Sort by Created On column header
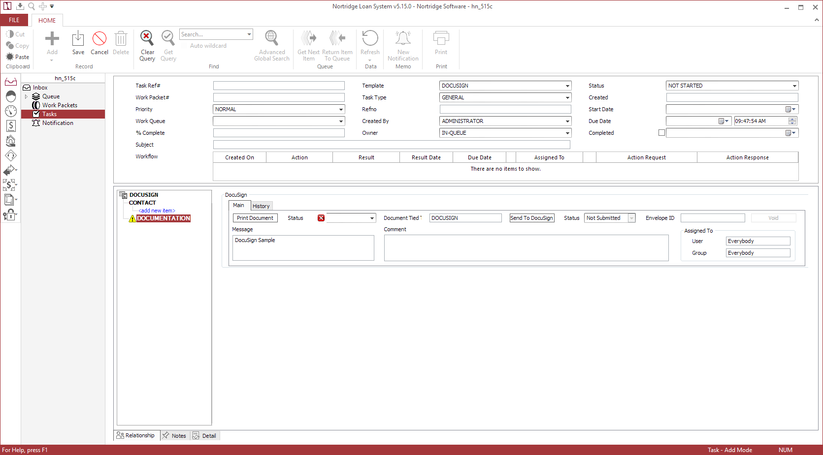Viewport: 823px width, 455px height. (x=239, y=157)
